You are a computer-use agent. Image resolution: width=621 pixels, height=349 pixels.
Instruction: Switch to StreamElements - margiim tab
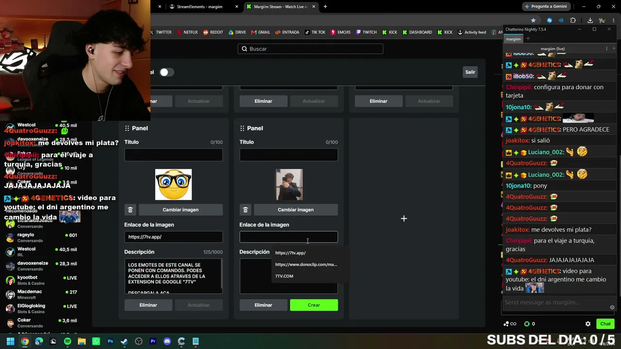coord(203,6)
